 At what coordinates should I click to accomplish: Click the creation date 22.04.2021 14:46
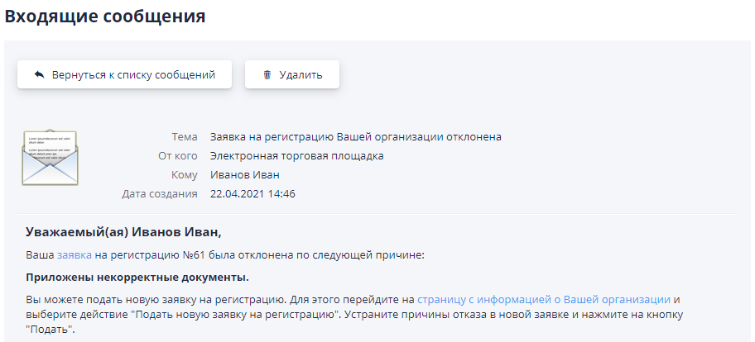point(252,193)
